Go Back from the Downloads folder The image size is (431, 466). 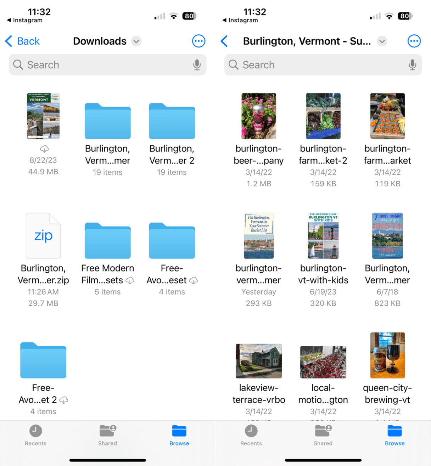[23, 41]
